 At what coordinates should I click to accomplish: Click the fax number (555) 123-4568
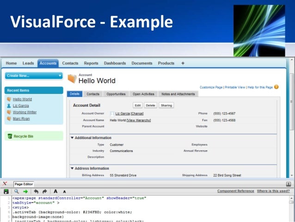click(224, 121)
